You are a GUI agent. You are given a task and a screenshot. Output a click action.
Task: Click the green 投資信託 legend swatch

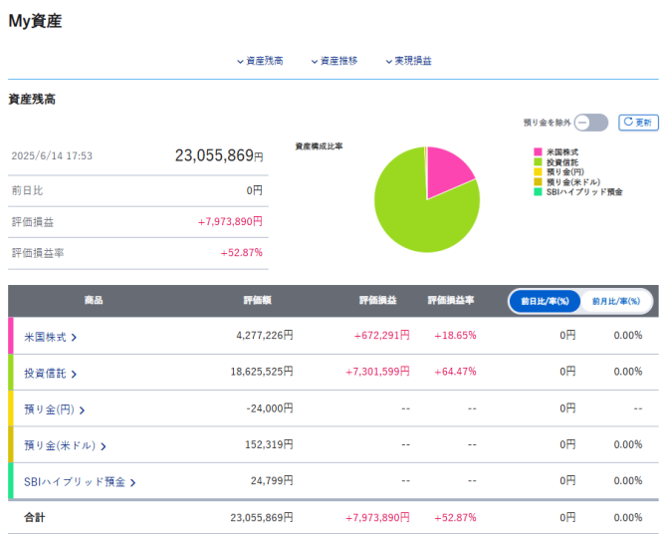(x=538, y=162)
